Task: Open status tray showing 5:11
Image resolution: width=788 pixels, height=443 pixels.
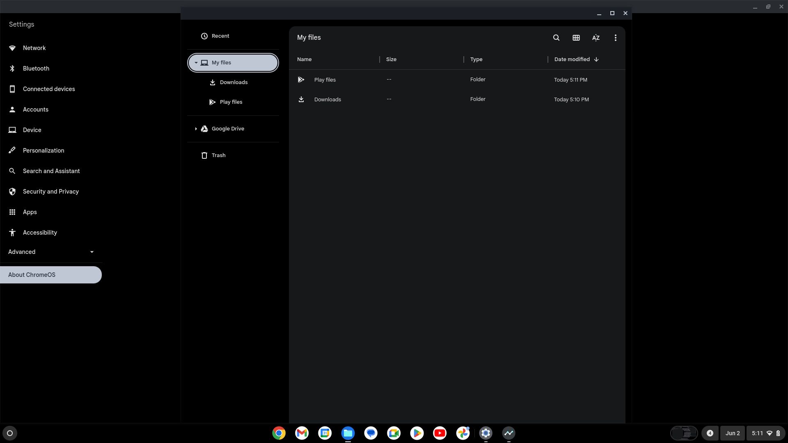Action: click(766, 433)
